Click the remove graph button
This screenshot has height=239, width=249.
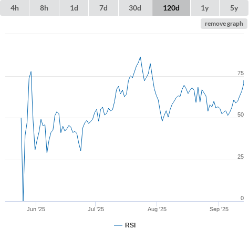224,24
